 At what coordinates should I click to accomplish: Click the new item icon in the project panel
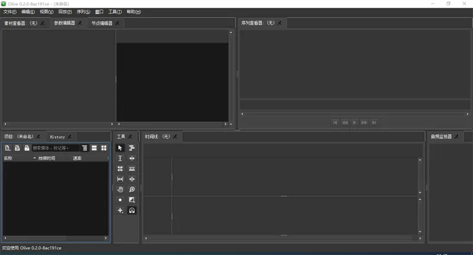coord(8,148)
